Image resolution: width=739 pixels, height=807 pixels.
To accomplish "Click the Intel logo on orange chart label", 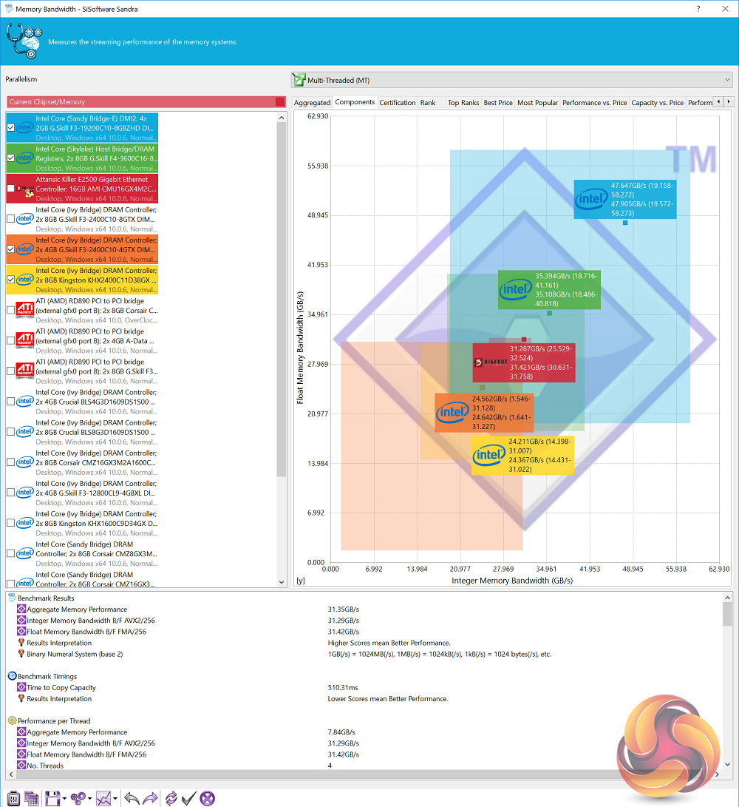I will (x=452, y=412).
